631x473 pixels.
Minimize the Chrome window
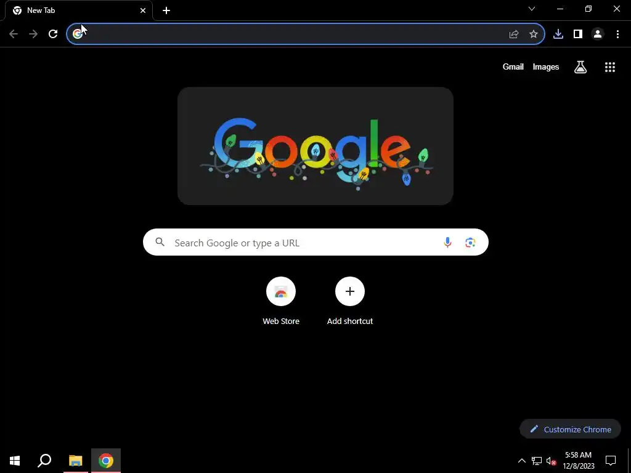[x=560, y=9]
